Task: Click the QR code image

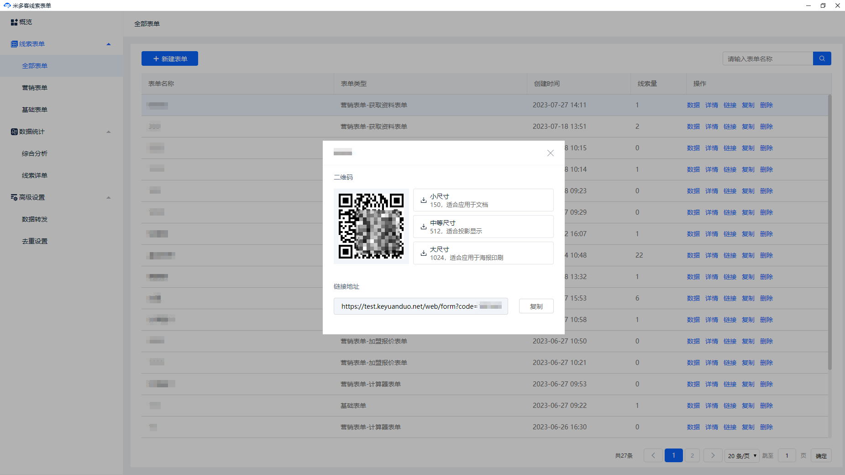Action: pos(371,226)
